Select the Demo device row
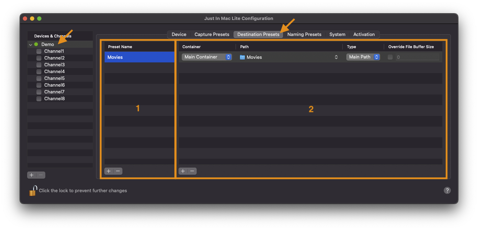The width and height of the screenshot is (478, 230). (x=60, y=45)
